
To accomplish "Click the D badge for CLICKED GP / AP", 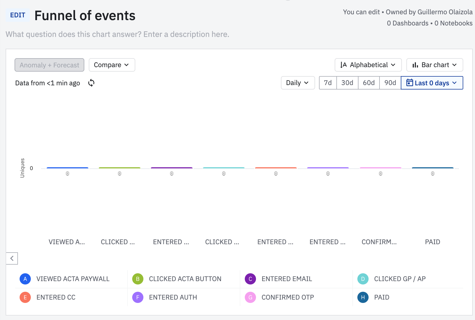I will click(x=363, y=279).
